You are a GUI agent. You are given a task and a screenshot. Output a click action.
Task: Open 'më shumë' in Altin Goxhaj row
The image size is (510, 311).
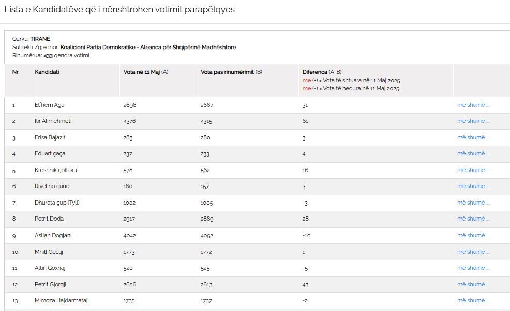click(x=473, y=268)
